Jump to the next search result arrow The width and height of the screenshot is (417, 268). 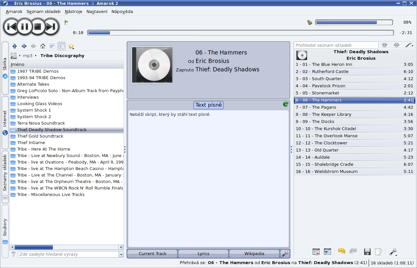pos(385,45)
